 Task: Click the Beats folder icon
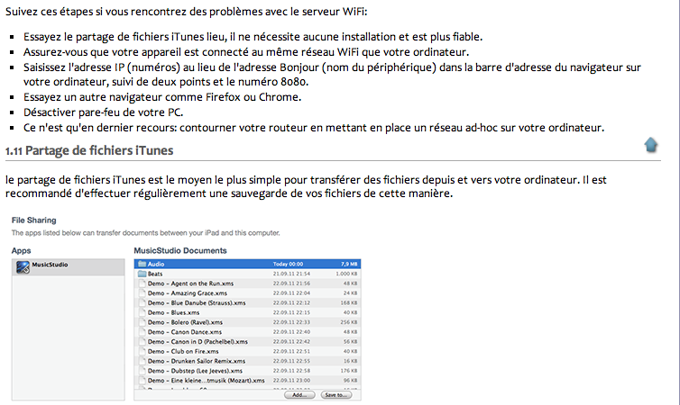pyautogui.click(x=142, y=274)
